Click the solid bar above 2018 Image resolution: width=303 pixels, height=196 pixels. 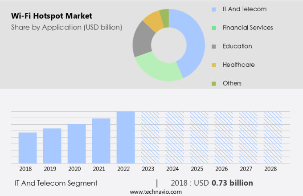click(x=28, y=148)
